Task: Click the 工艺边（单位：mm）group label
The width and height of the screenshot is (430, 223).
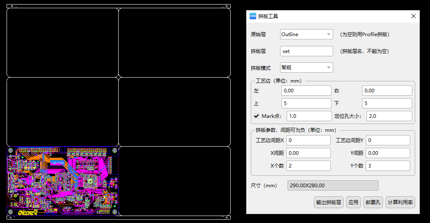Action: [278, 81]
